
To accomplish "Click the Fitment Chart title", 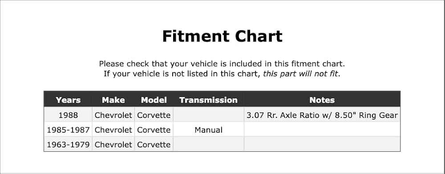I will click(x=222, y=36).
